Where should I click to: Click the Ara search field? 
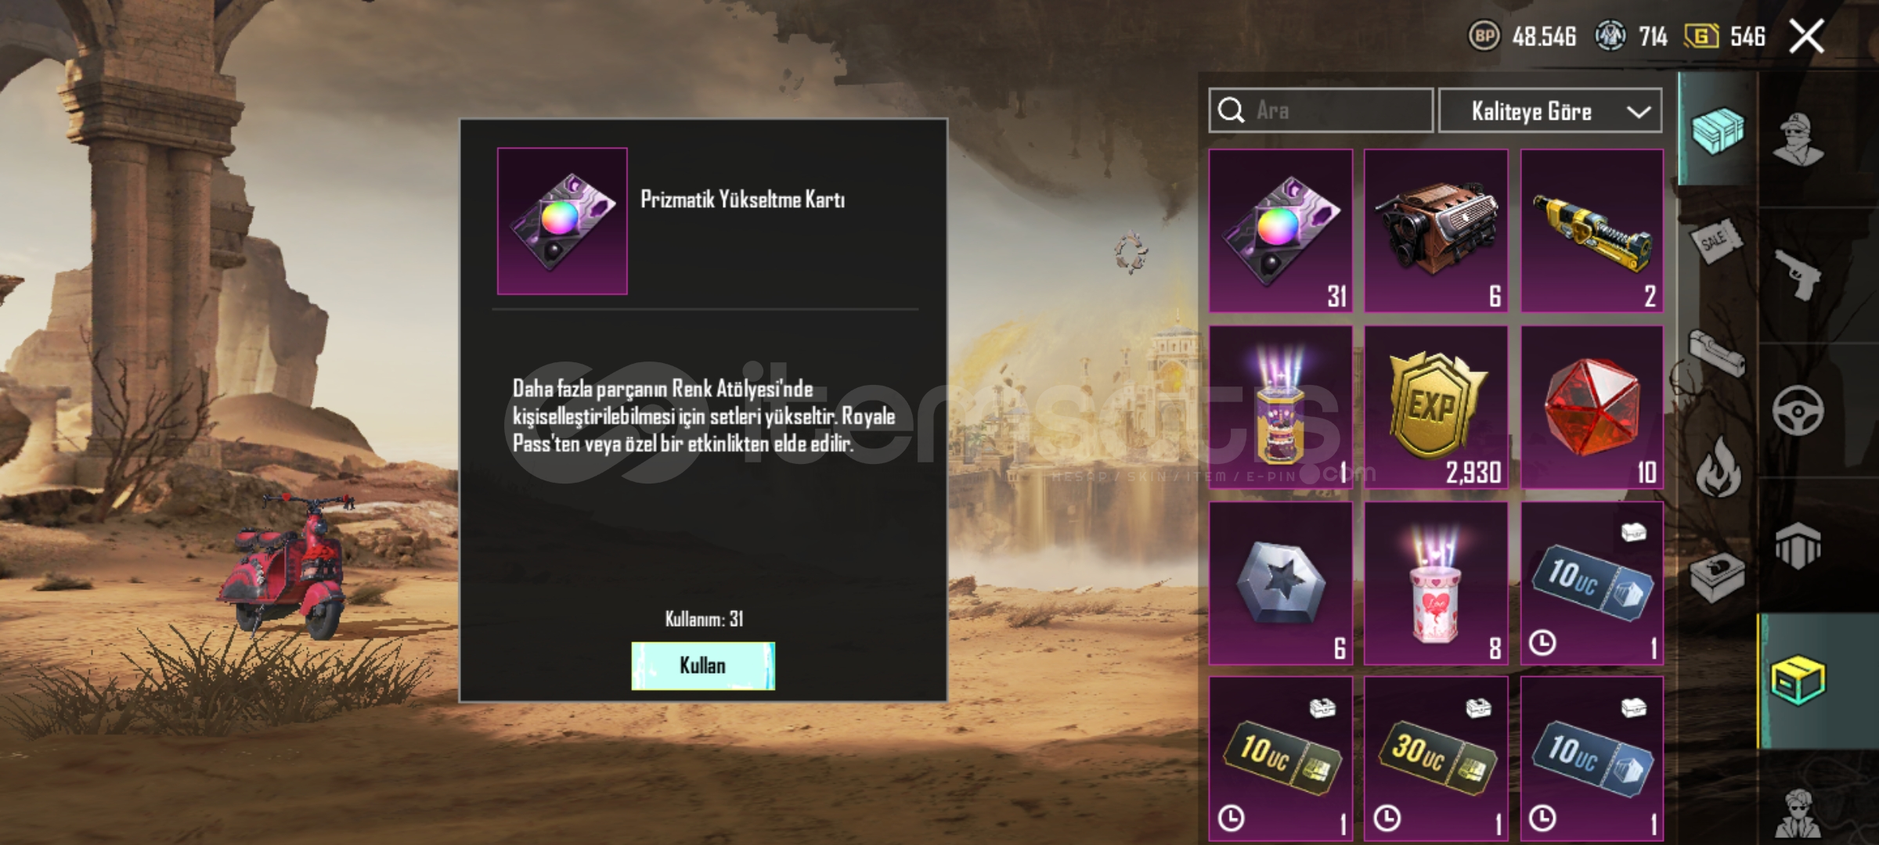1321,110
